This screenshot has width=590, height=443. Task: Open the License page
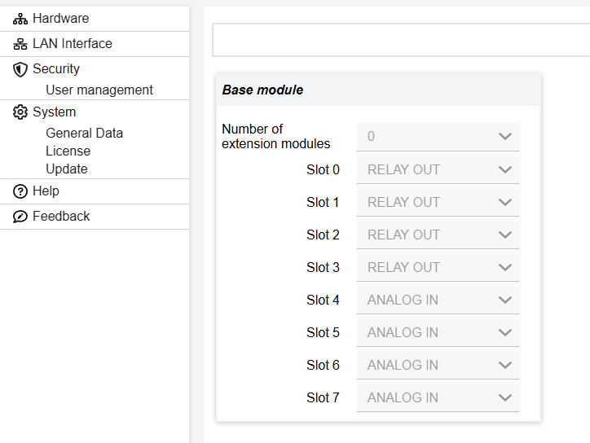[x=68, y=151]
